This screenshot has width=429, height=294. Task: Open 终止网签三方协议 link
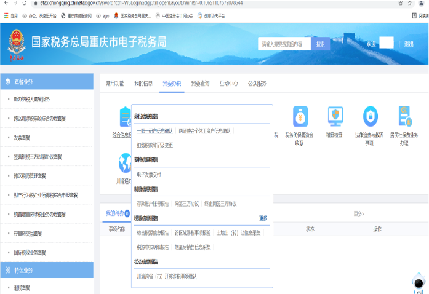click(220, 204)
